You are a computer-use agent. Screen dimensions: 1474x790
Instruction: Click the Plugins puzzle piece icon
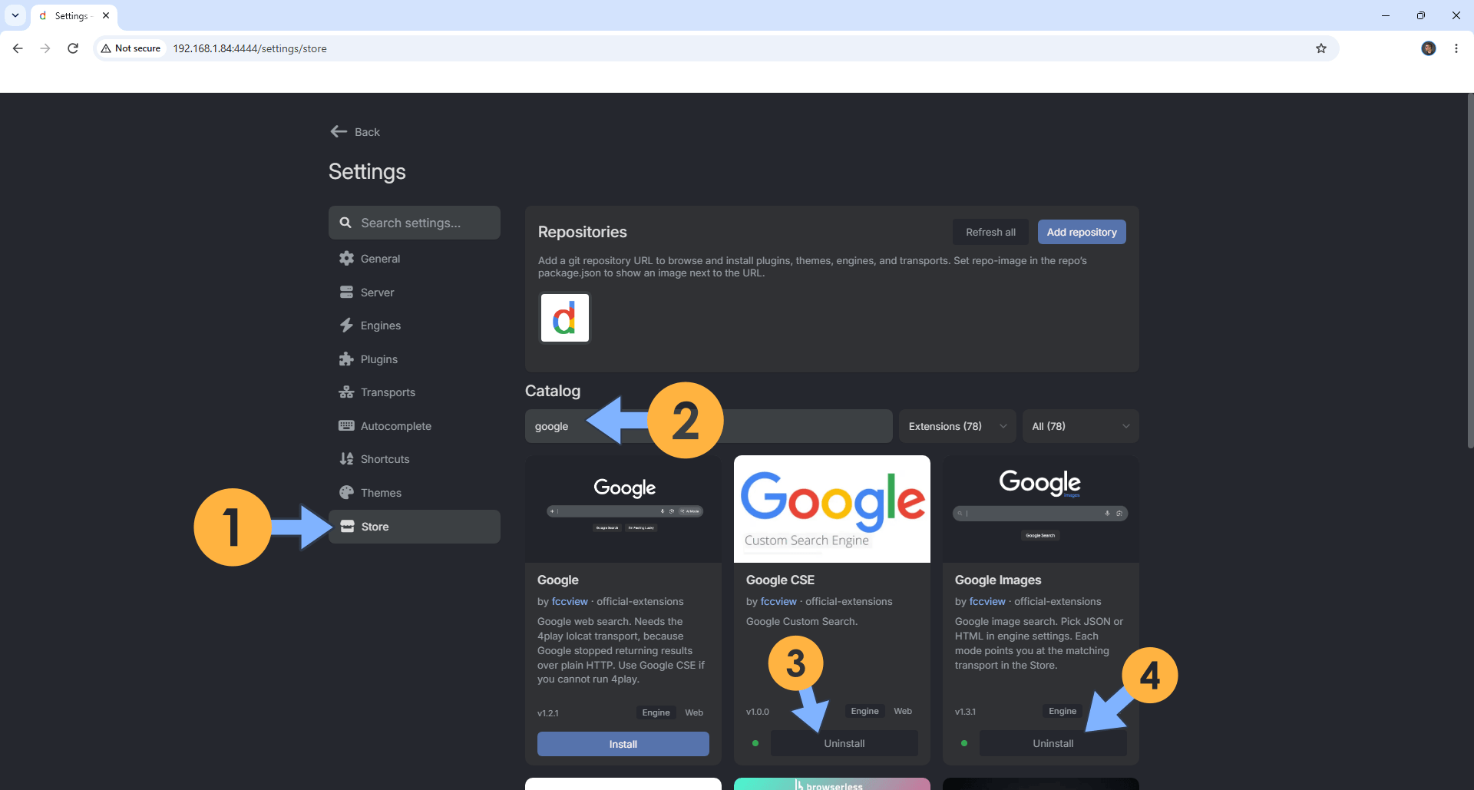[x=346, y=359]
